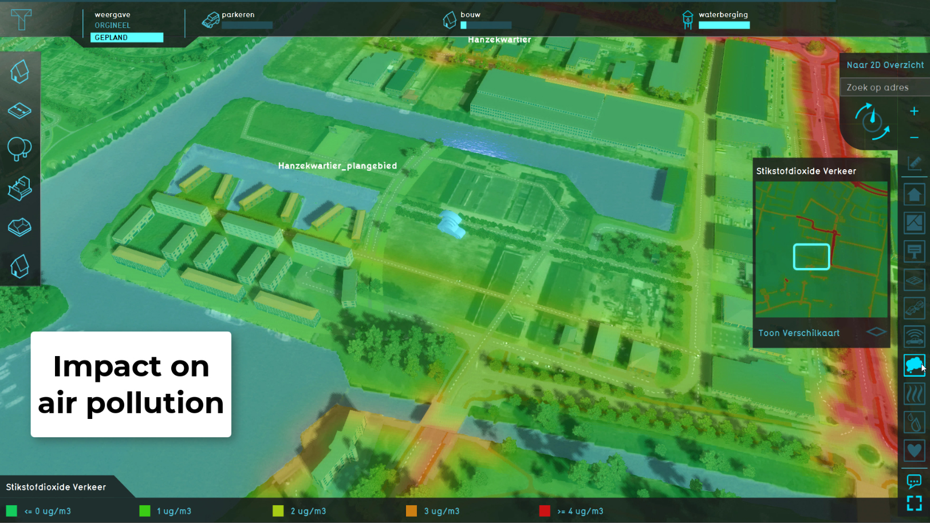Zoom in with the plus button
This screenshot has height=523, width=930.
914,111
